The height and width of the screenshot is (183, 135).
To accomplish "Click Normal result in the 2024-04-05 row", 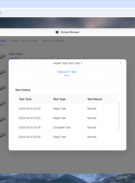I will 92,109.
